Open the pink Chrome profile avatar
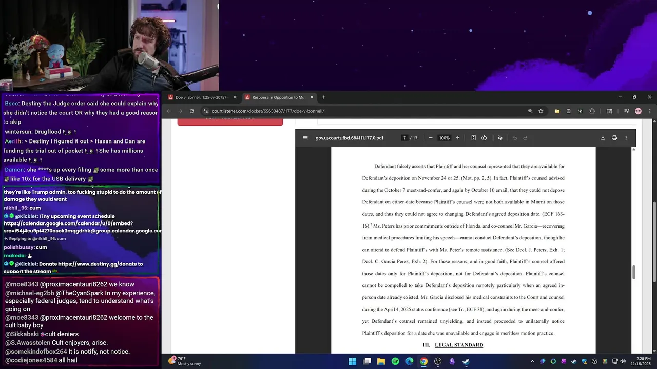The width and height of the screenshot is (657, 369). [639, 111]
